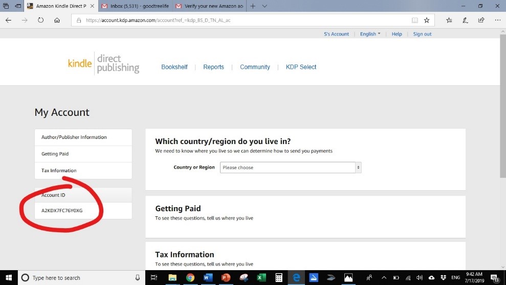The width and height of the screenshot is (506, 285).
Task: Click the speaker volume icon
Action: tap(420, 278)
